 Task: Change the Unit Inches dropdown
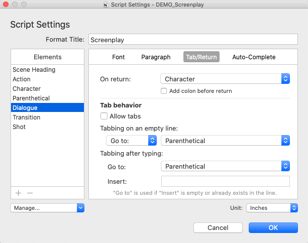point(272,207)
